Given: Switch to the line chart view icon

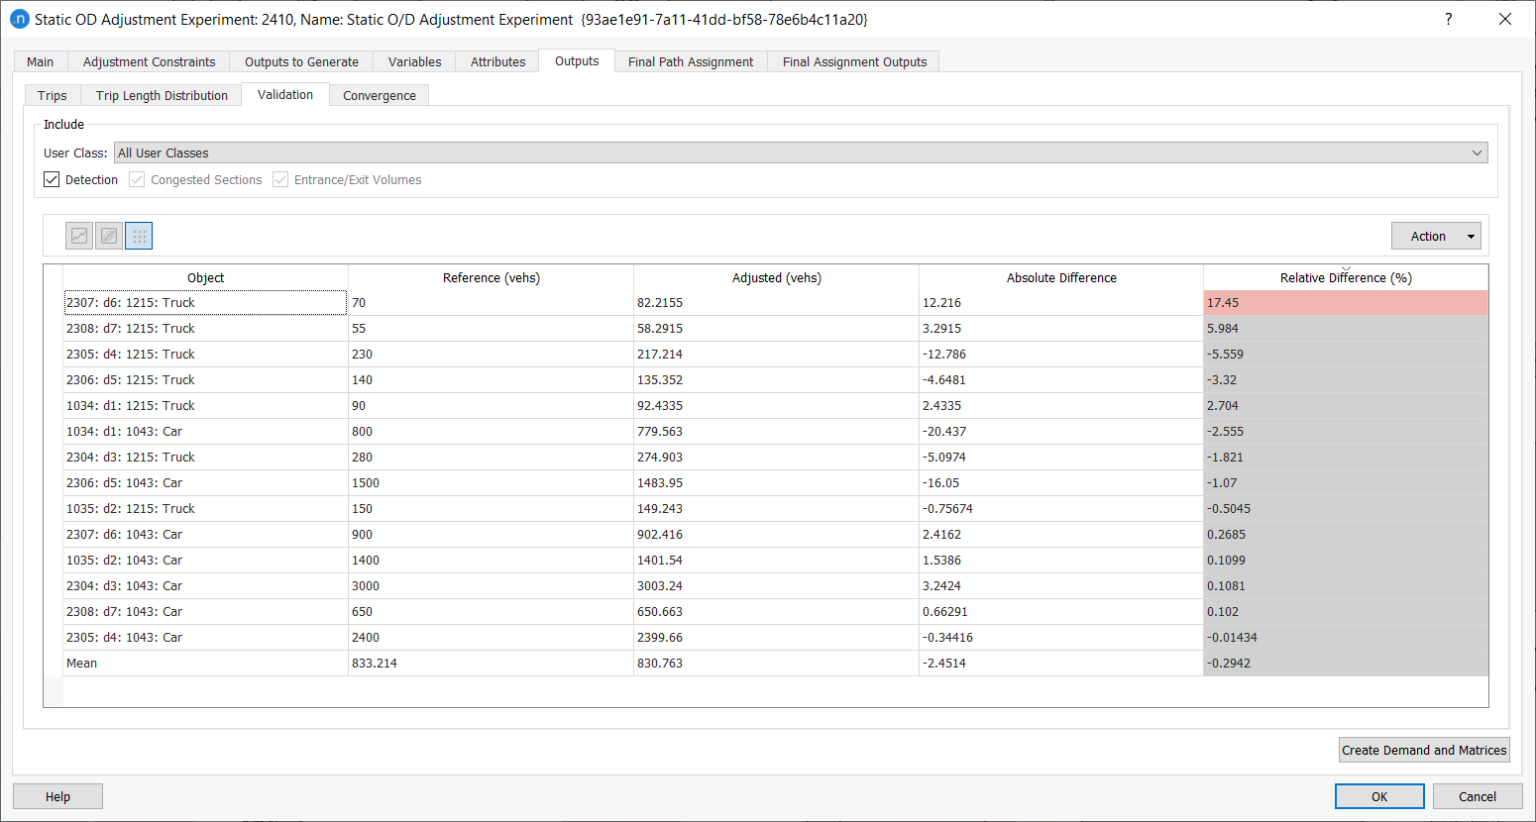Looking at the screenshot, I should [x=79, y=236].
